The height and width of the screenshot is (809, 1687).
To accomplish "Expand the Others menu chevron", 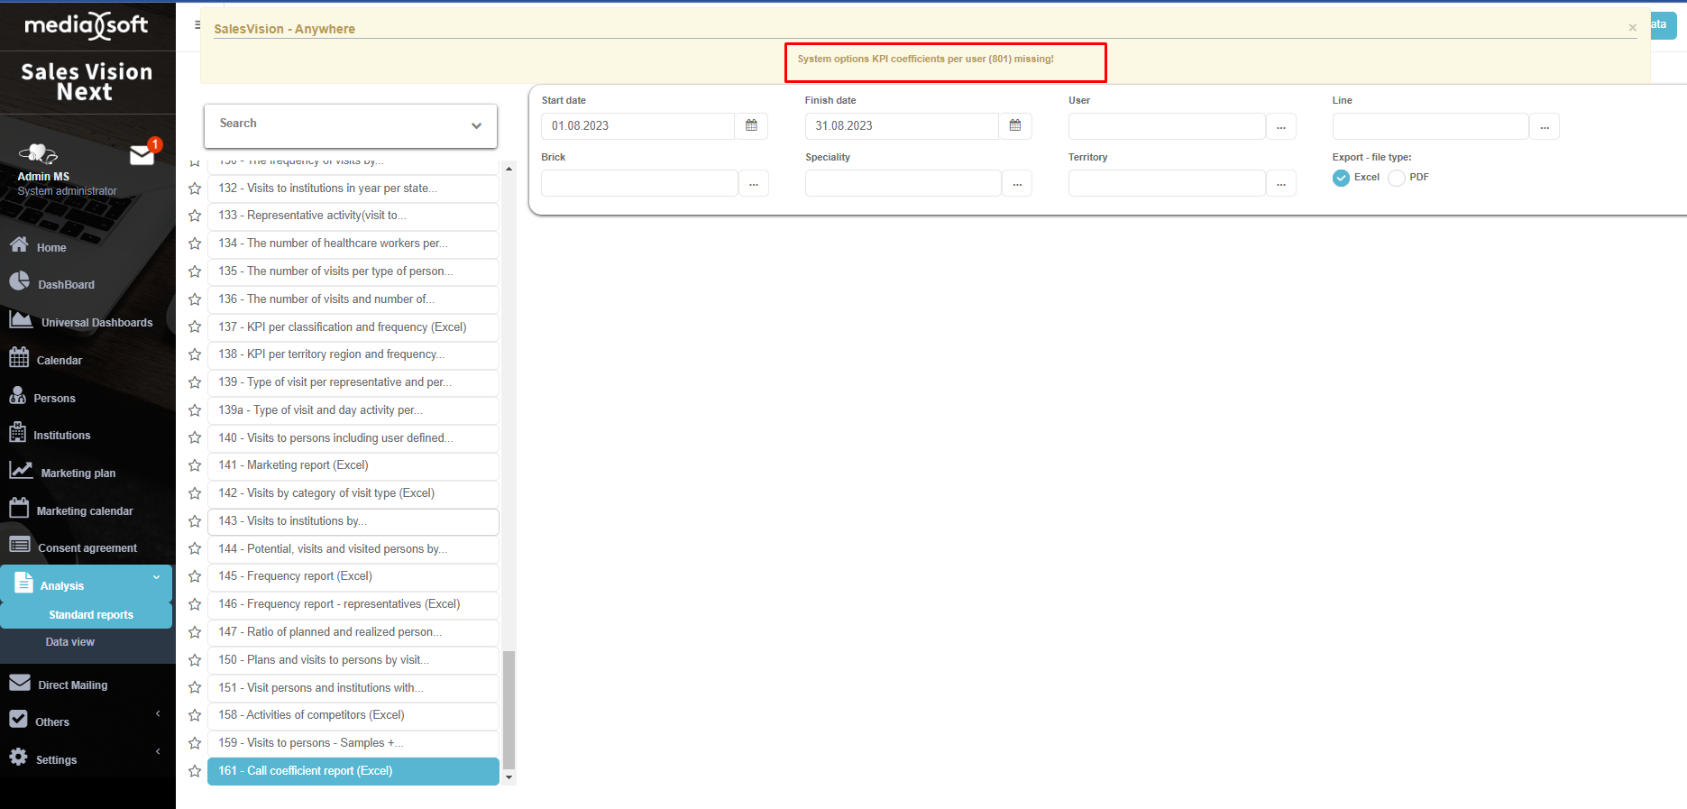I will tap(158, 714).
